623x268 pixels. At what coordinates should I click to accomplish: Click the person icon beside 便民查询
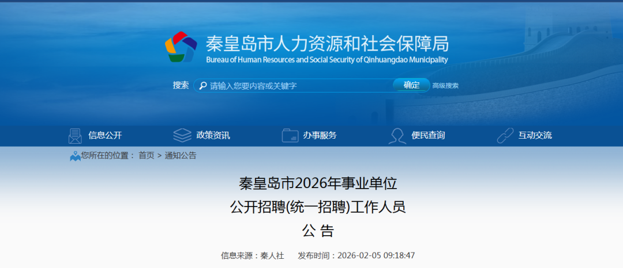pyautogui.click(x=397, y=136)
